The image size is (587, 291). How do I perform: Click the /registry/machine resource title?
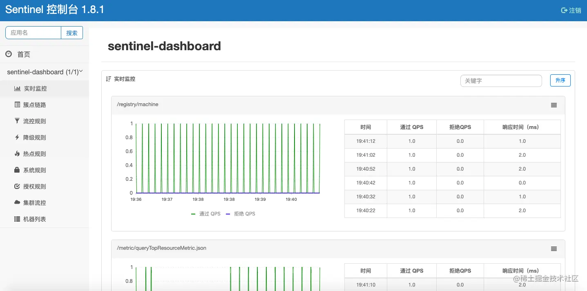click(x=138, y=104)
